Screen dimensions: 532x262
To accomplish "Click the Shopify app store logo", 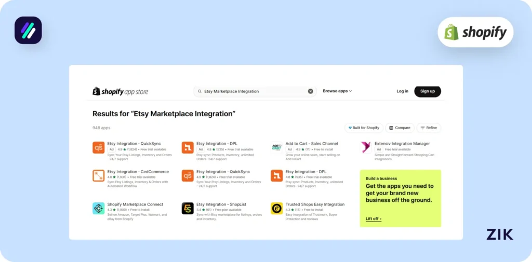I will click(120, 91).
